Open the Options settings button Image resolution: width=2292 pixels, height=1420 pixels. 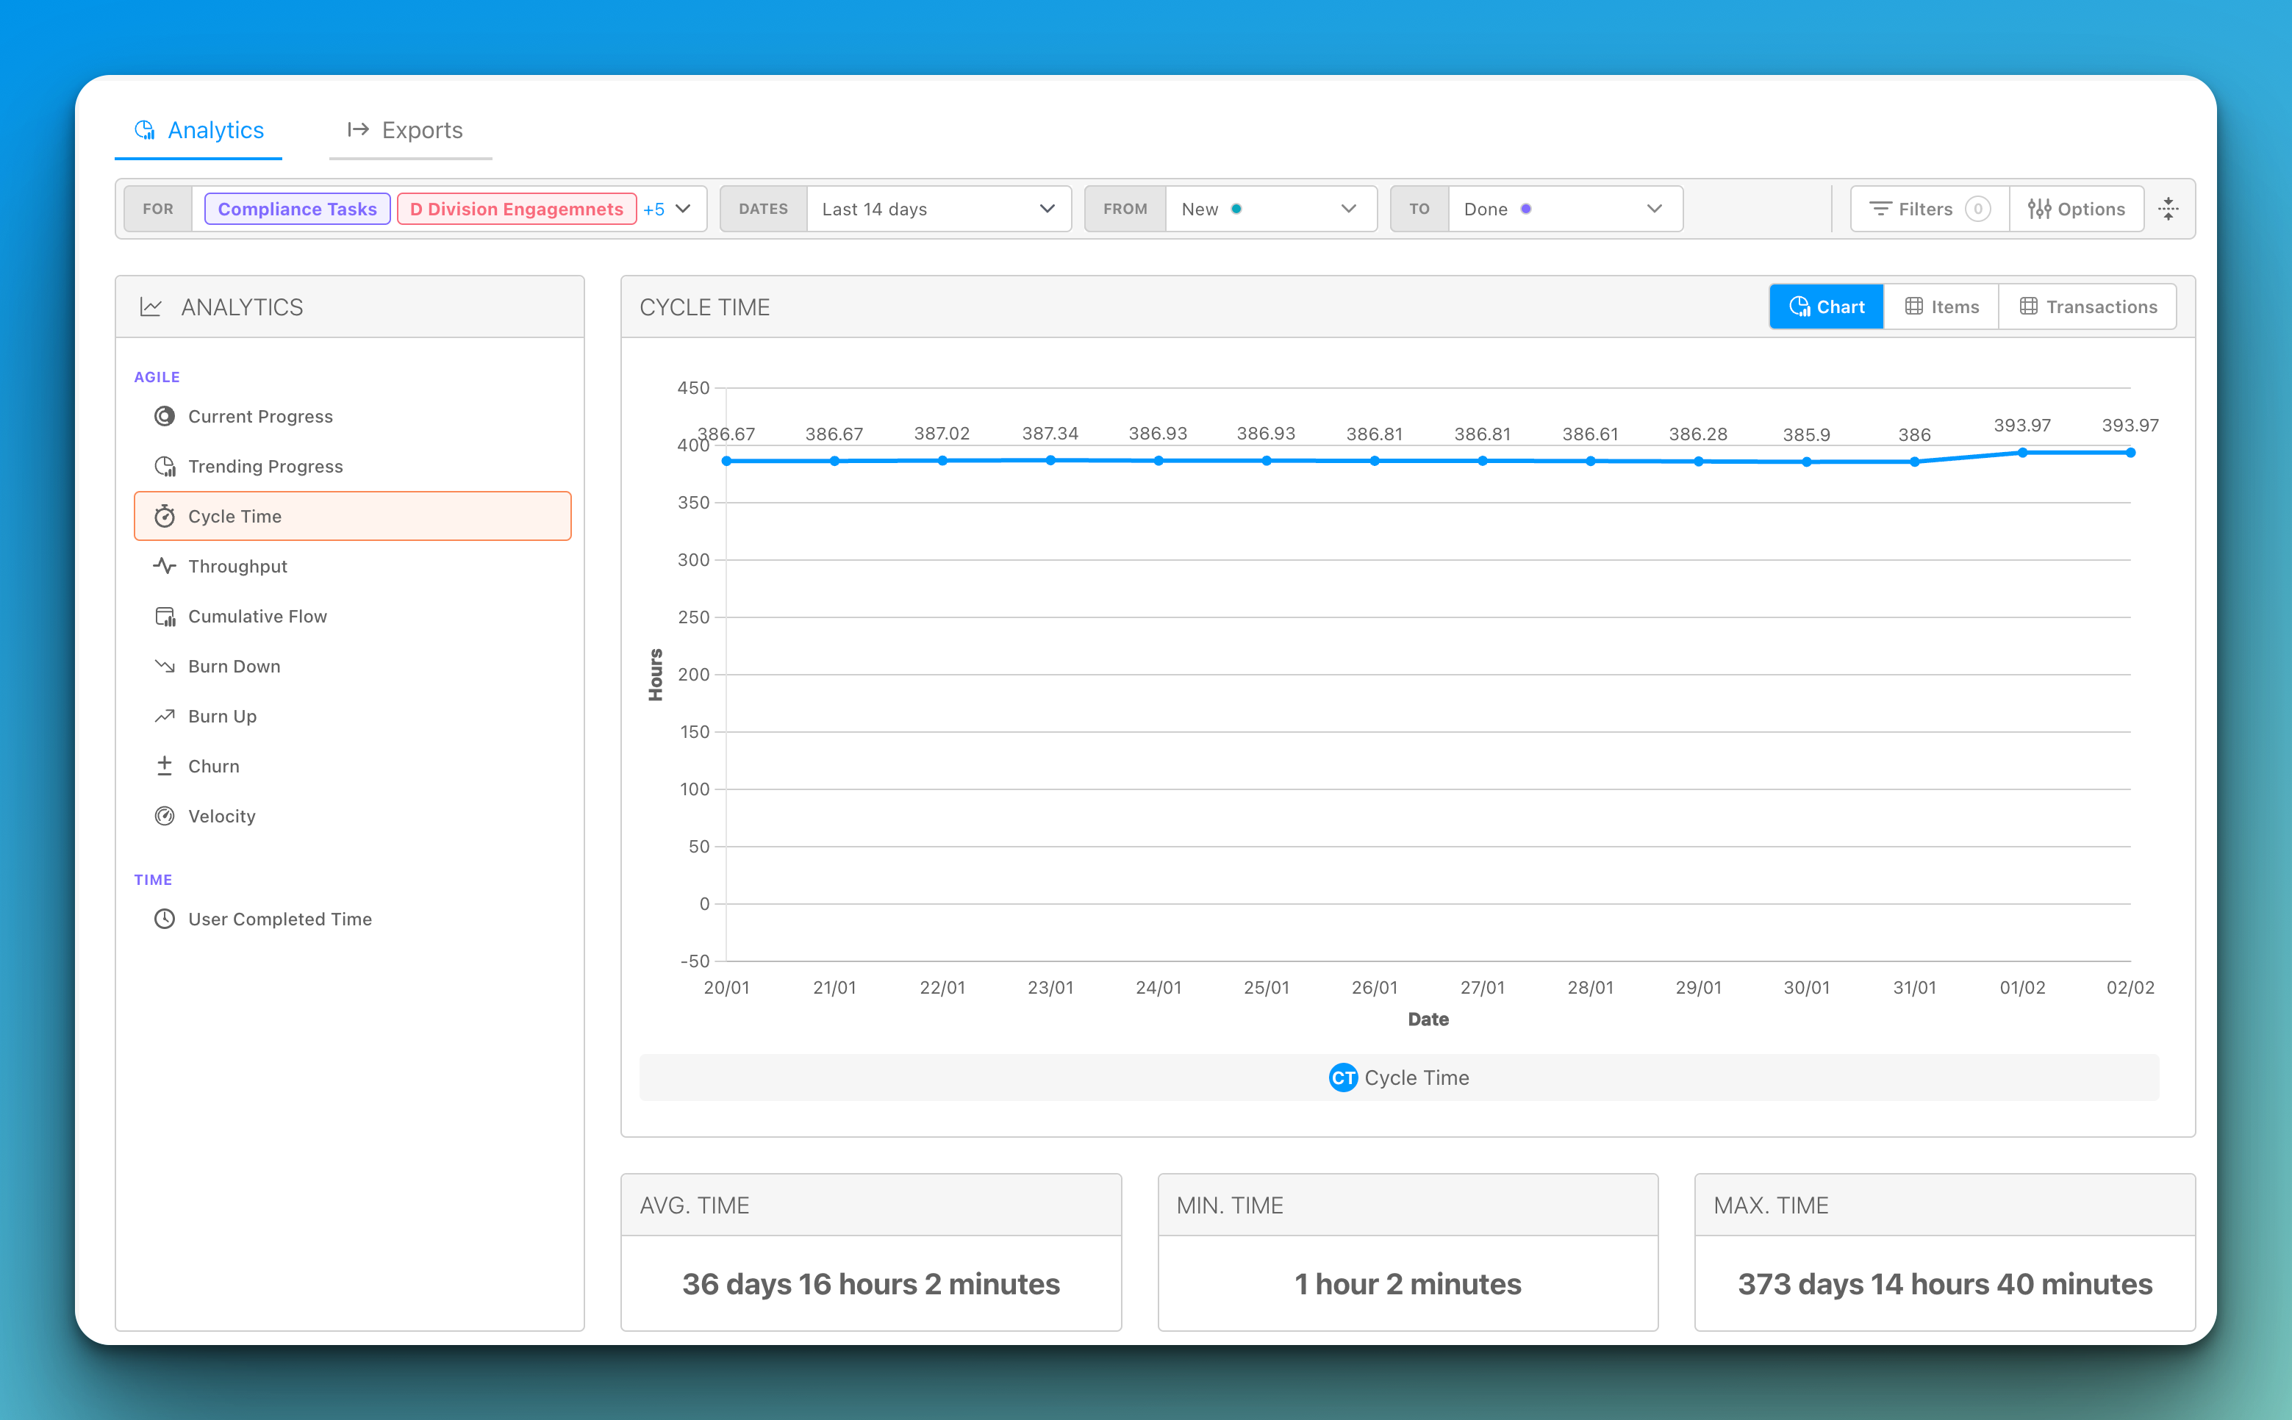click(2076, 209)
